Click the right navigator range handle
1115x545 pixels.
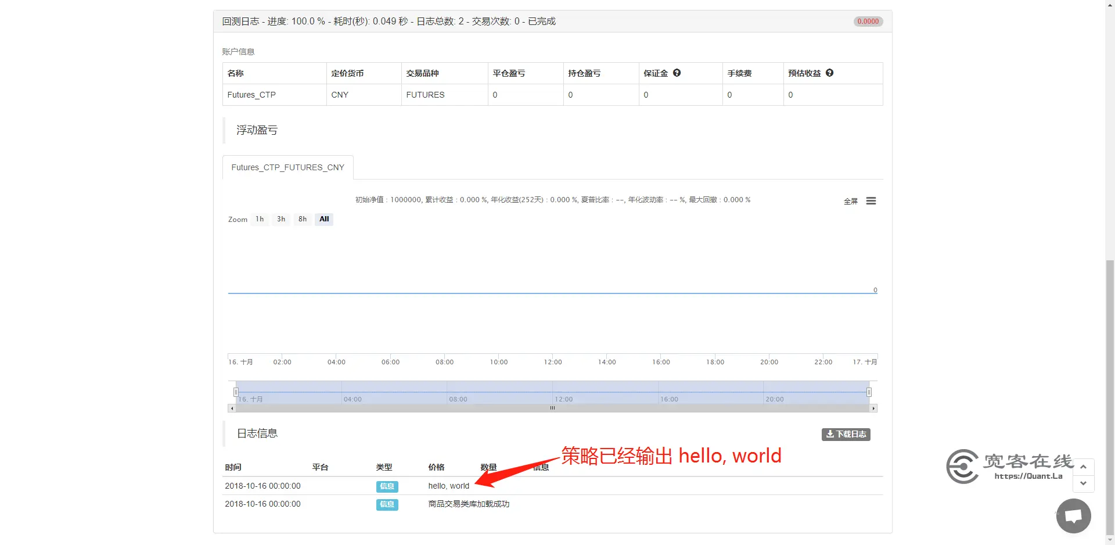pos(869,392)
